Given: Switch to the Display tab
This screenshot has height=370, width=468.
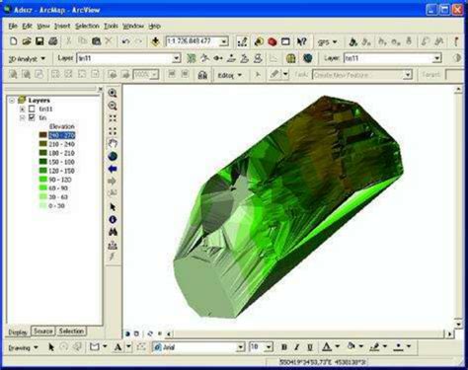Looking at the screenshot, I should [x=18, y=333].
